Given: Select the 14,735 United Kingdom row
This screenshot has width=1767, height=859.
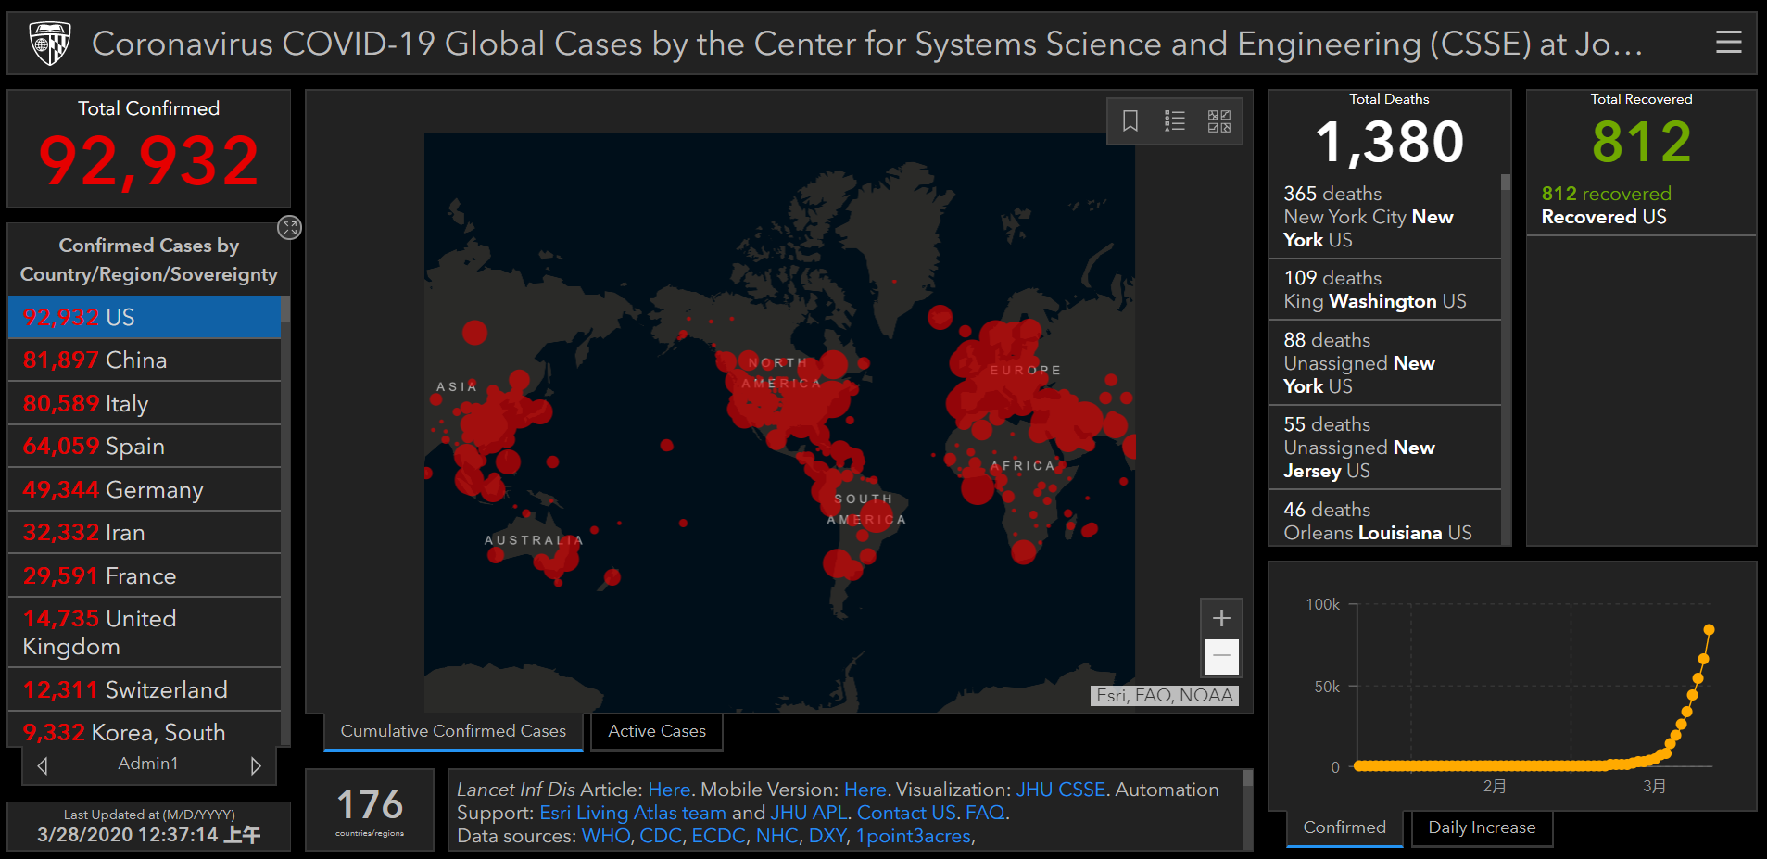Looking at the screenshot, I should pos(145,632).
